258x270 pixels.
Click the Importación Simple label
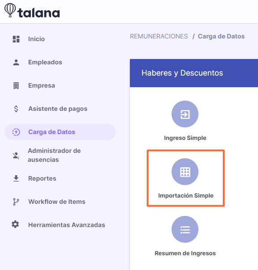click(186, 196)
